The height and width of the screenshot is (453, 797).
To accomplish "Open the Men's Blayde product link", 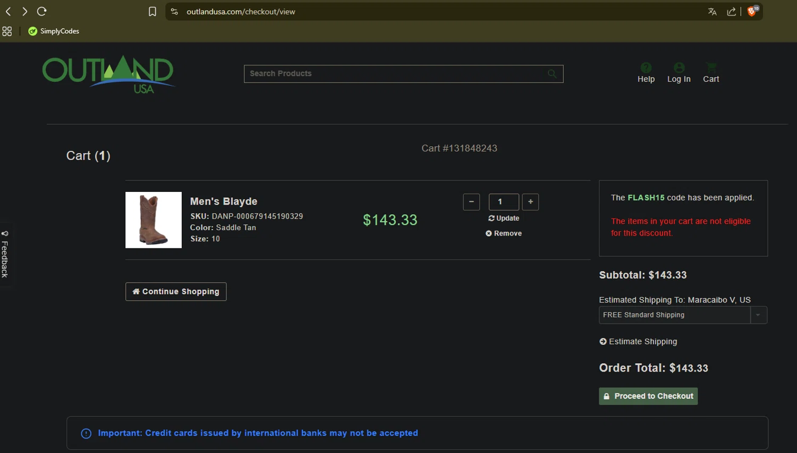I will 224,202.
